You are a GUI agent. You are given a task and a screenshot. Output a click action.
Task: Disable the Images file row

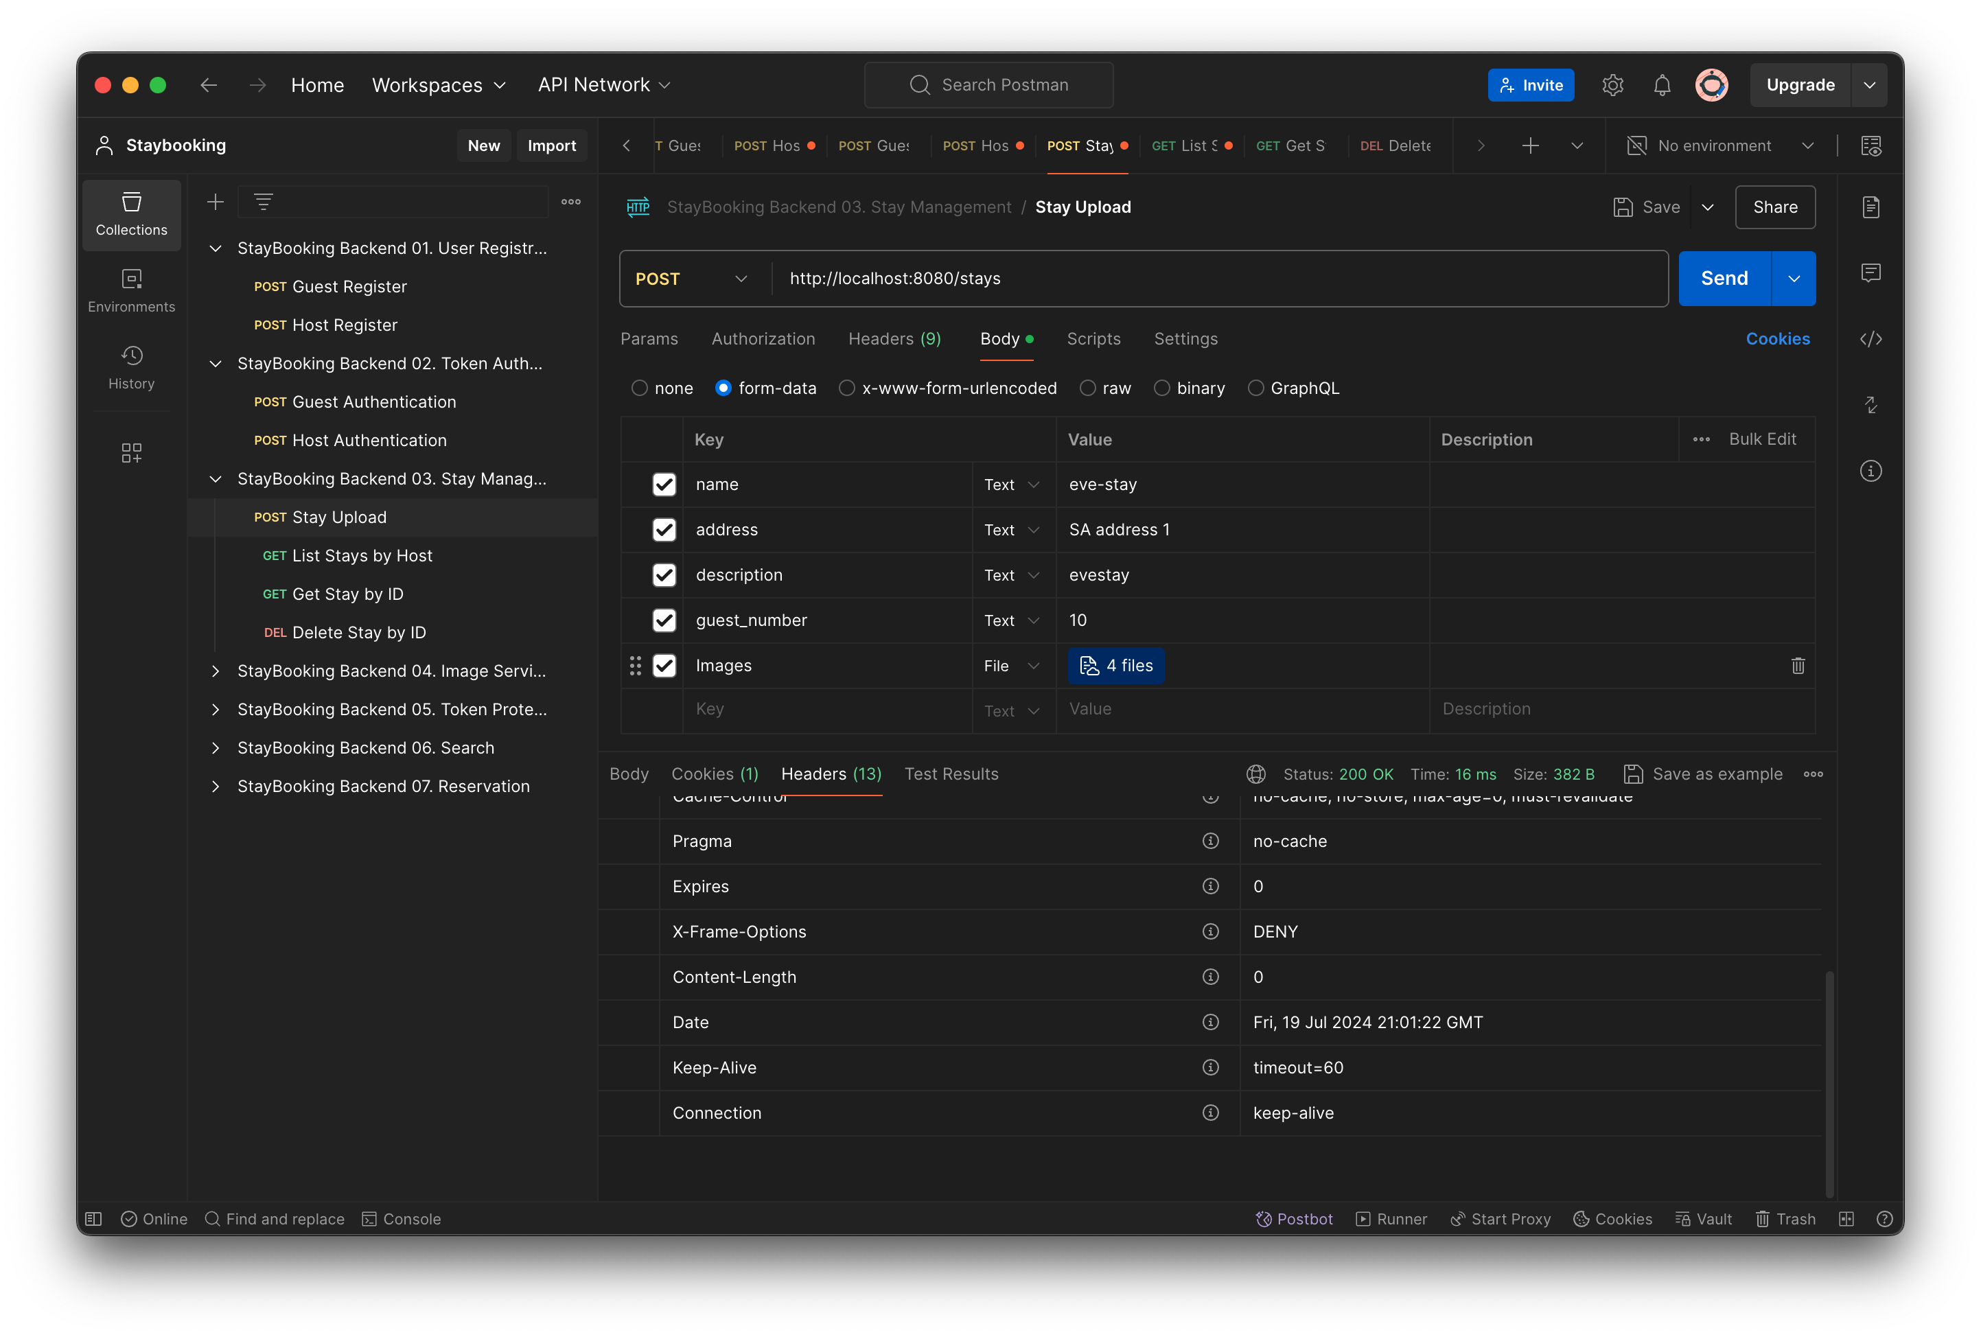point(664,666)
